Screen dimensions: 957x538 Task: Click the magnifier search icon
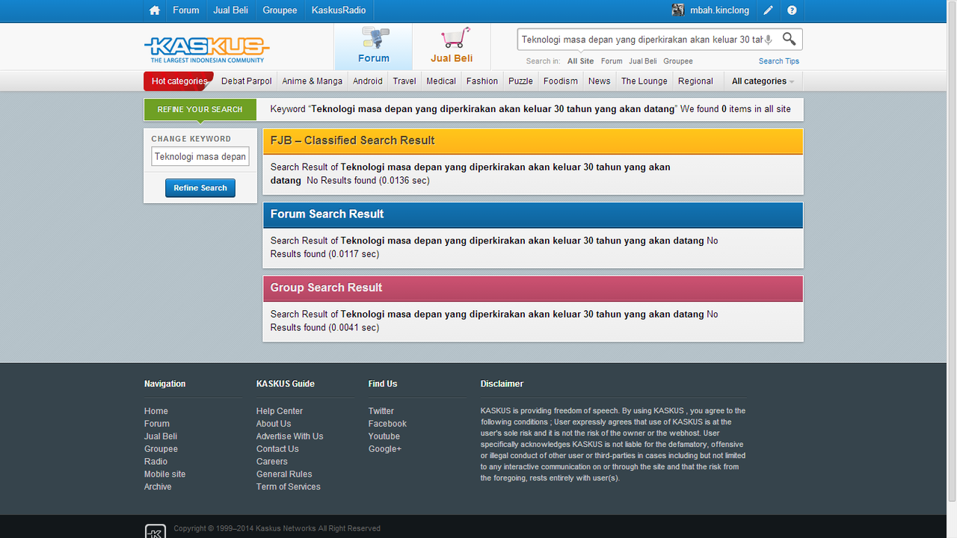pyautogui.click(x=789, y=39)
